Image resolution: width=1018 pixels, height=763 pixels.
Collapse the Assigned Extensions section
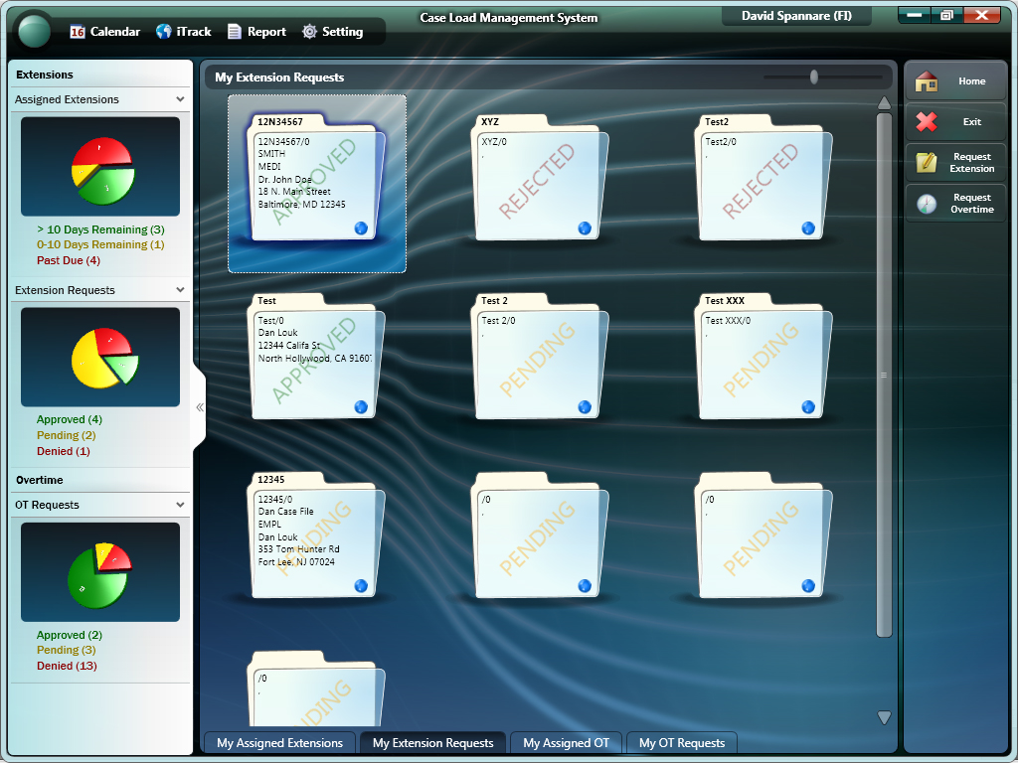point(180,99)
